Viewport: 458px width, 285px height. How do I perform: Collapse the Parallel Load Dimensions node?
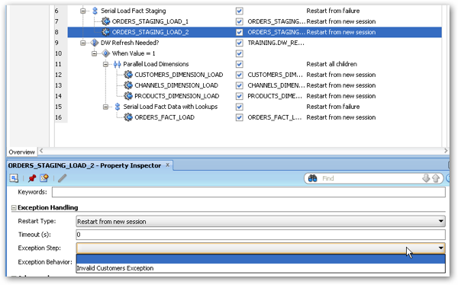[105, 64]
